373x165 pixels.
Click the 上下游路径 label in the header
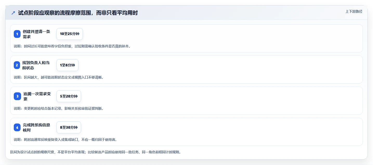pos(354,11)
